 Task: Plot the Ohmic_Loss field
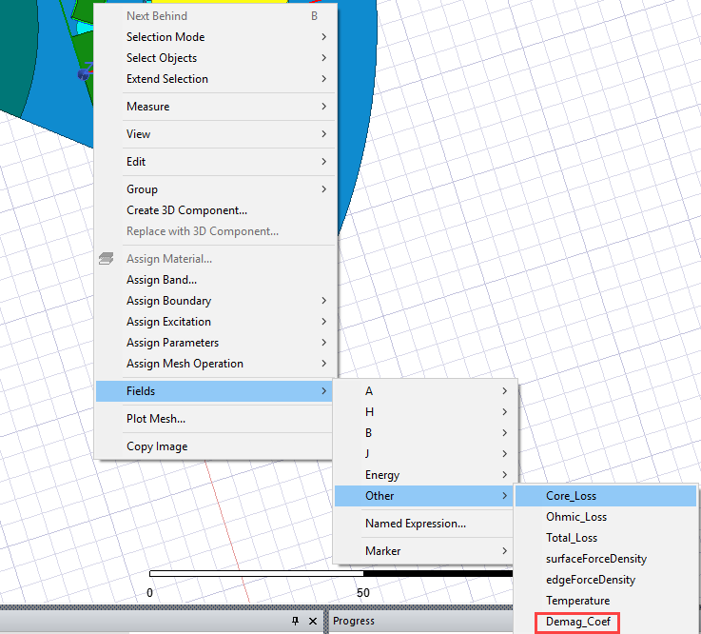coord(606,517)
